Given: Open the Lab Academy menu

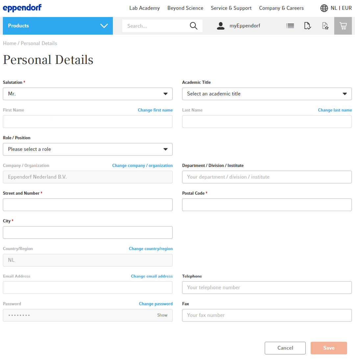Looking at the screenshot, I should point(144,8).
